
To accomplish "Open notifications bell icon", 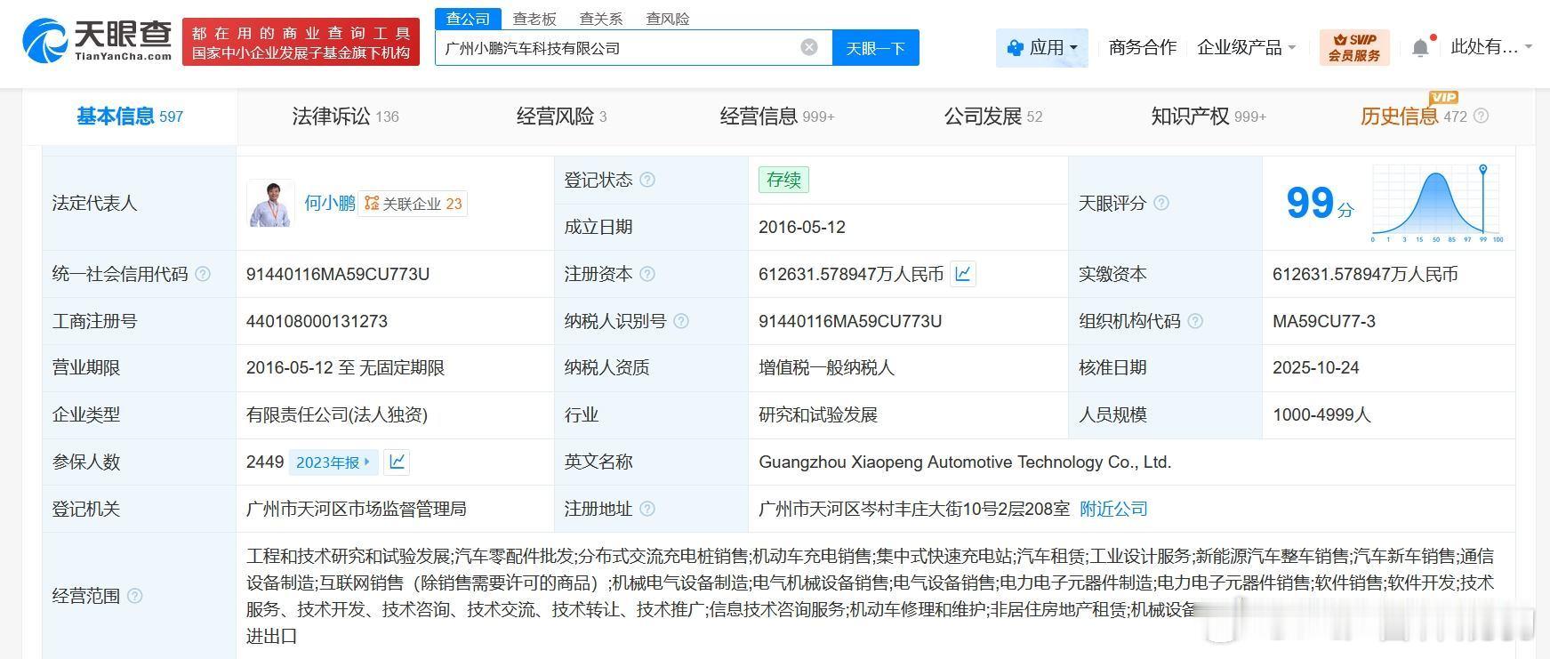I will tap(1421, 47).
